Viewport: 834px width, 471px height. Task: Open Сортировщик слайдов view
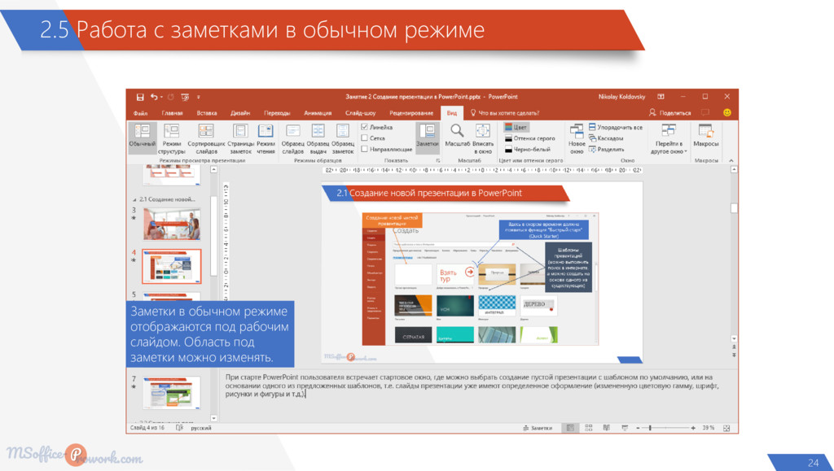pyautogui.click(x=206, y=138)
